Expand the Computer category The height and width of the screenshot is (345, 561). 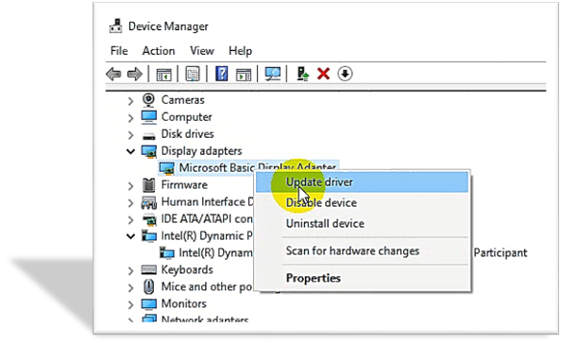[130, 118]
